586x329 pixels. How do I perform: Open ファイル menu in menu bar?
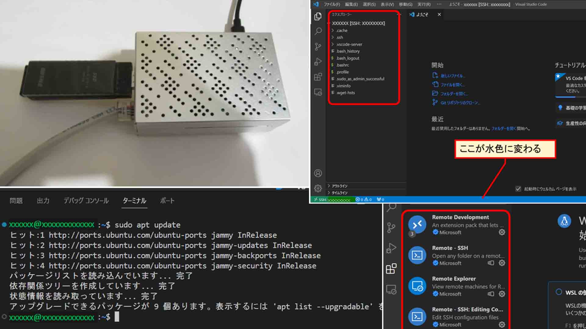point(331,5)
